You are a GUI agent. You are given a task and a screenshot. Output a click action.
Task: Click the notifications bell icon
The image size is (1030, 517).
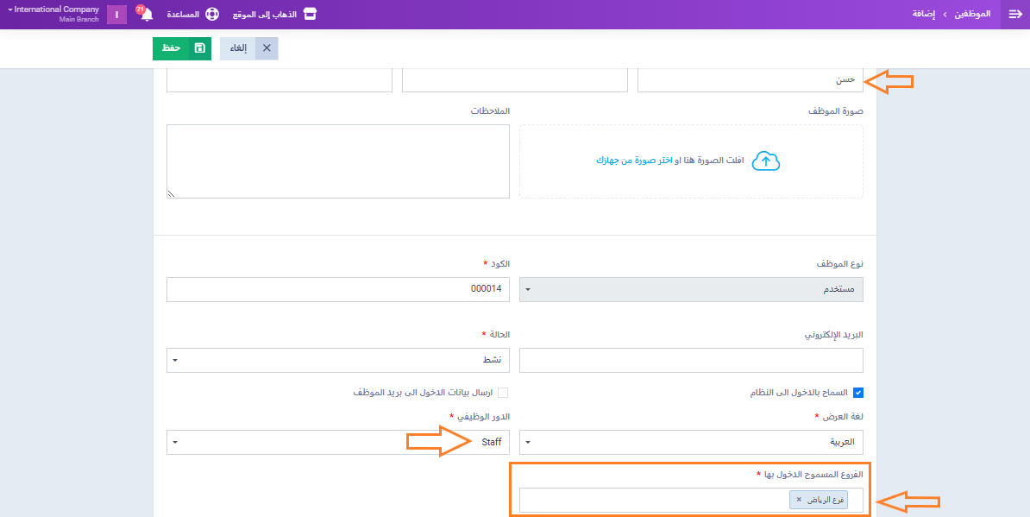coord(147,16)
